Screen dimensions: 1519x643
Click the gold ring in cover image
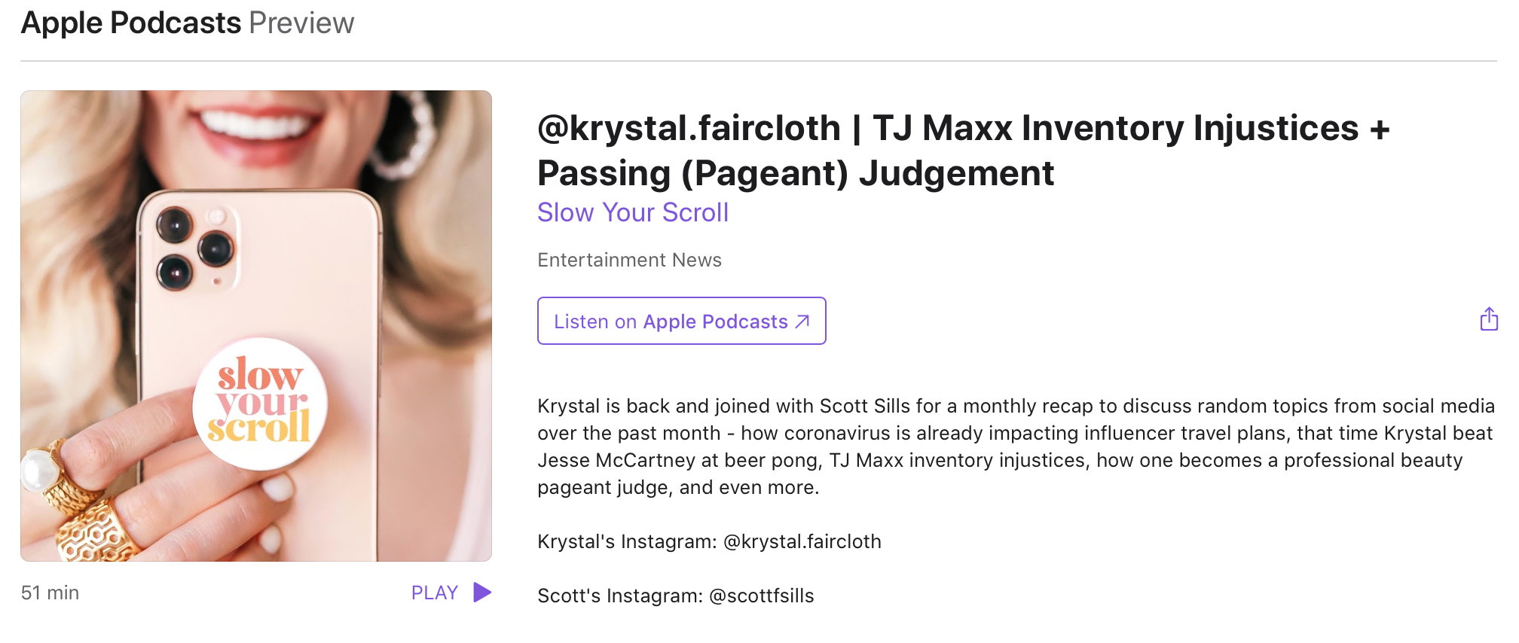94,529
